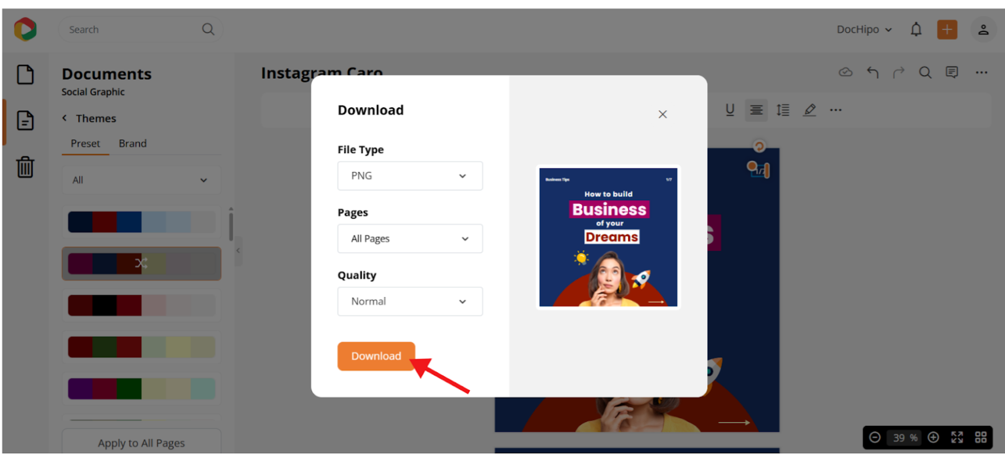Select the Preset tab in the Themes panel
The image size is (1005, 454).
coord(85,143)
